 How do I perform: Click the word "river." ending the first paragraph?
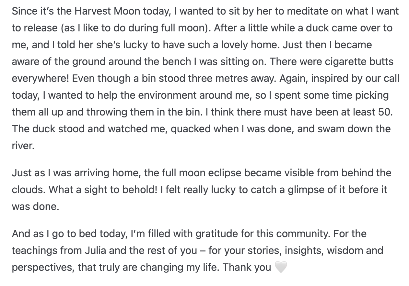pyautogui.click(x=23, y=146)
